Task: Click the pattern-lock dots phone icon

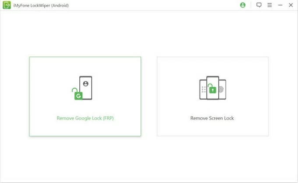Action: coord(203,90)
